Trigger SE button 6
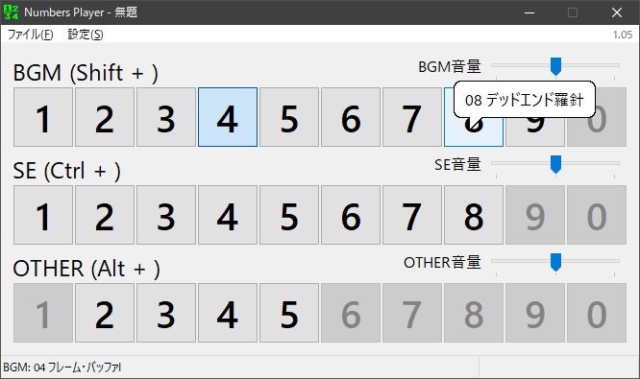The width and height of the screenshot is (640, 379). 351,215
